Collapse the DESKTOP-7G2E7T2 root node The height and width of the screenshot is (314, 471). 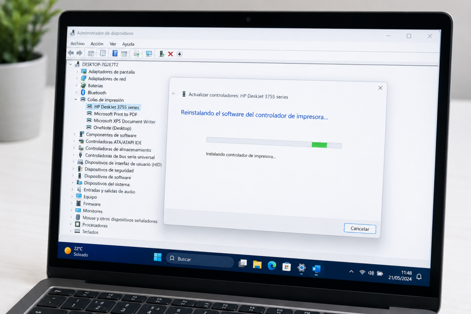coord(70,64)
